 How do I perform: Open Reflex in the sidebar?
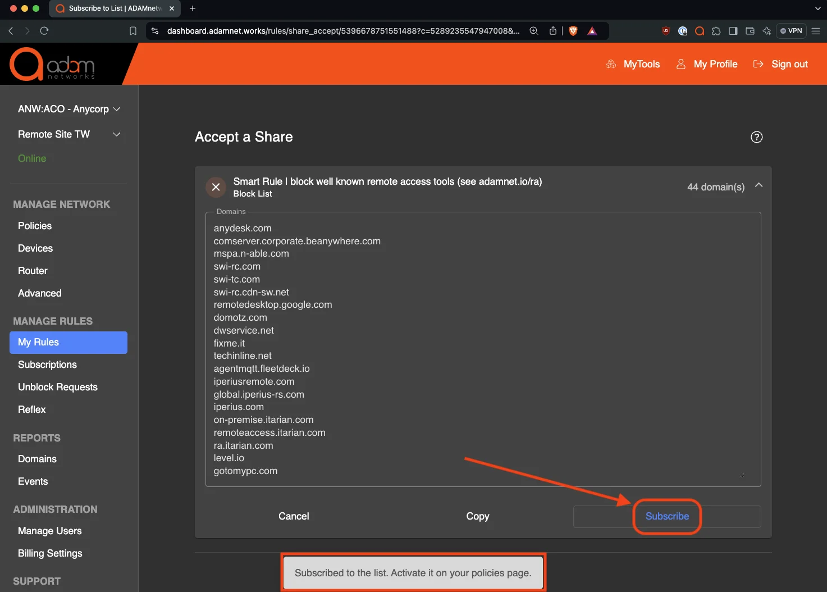(x=32, y=409)
